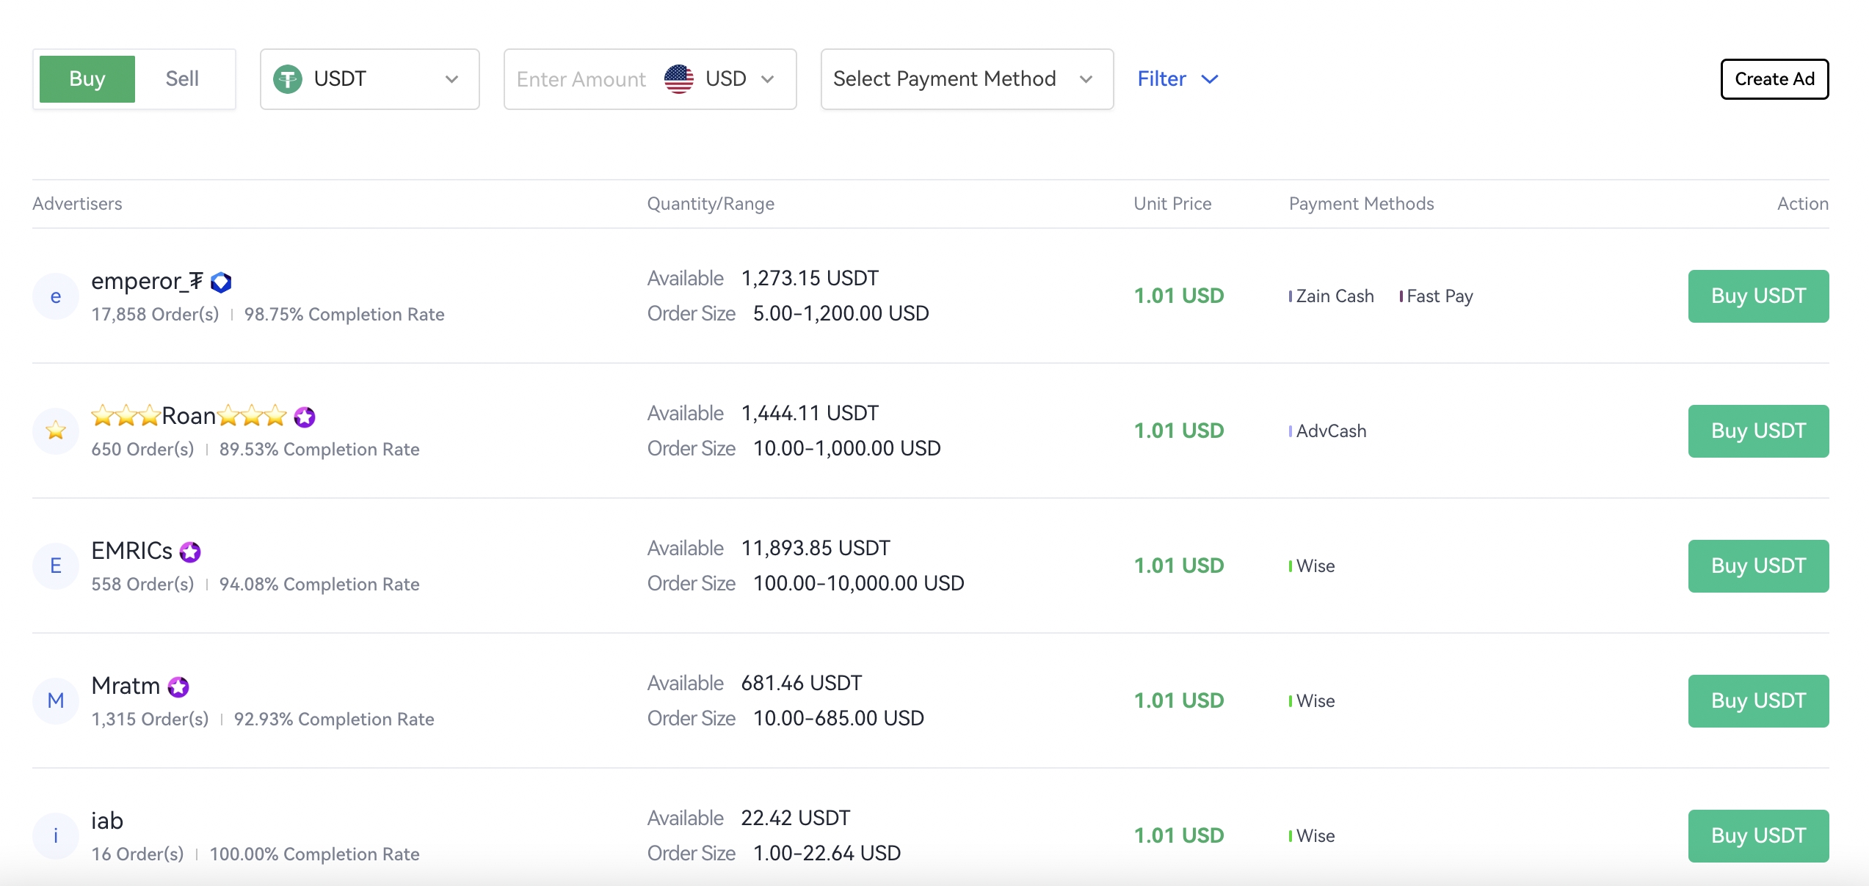Click USD flag icon in amount field
This screenshot has width=1869, height=886.
(x=676, y=78)
